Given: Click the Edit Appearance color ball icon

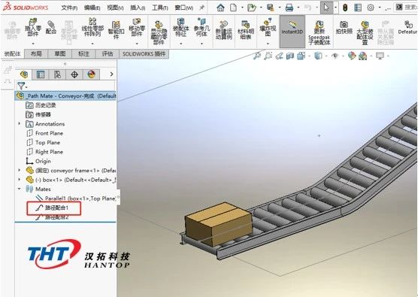Looking at the screenshot, I should pos(352,56).
